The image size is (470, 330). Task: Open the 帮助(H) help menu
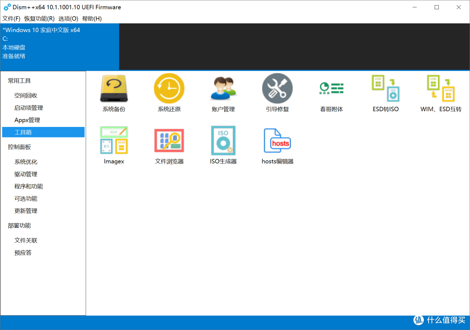coord(92,19)
